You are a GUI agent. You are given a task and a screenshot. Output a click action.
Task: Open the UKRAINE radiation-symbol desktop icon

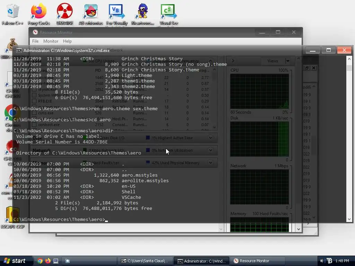click(x=65, y=14)
